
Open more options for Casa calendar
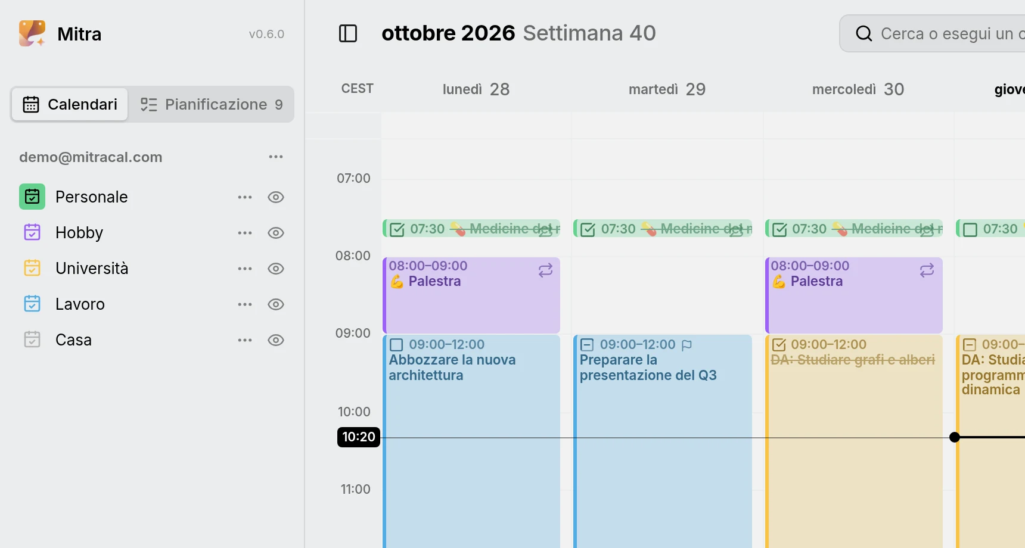click(245, 340)
